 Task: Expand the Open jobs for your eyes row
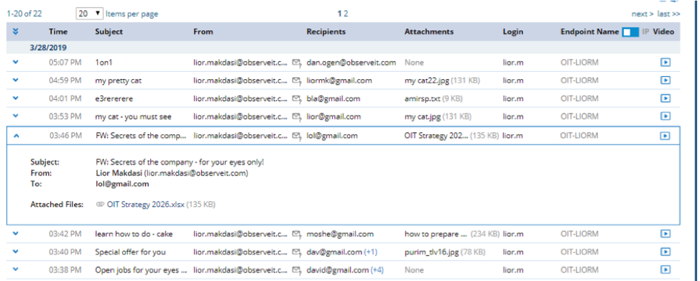coord(16,270)
